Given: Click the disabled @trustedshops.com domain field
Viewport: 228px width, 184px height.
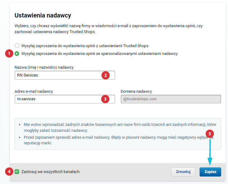Looking at the screenshot, I should [x=171, y=99].
